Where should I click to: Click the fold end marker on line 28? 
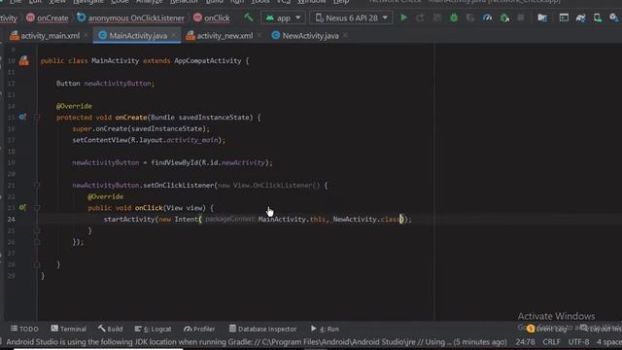click(x=37, y=264)
